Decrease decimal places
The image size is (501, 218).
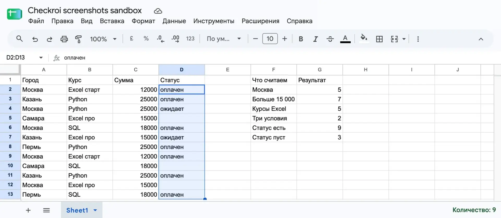[x=160, y=39]
